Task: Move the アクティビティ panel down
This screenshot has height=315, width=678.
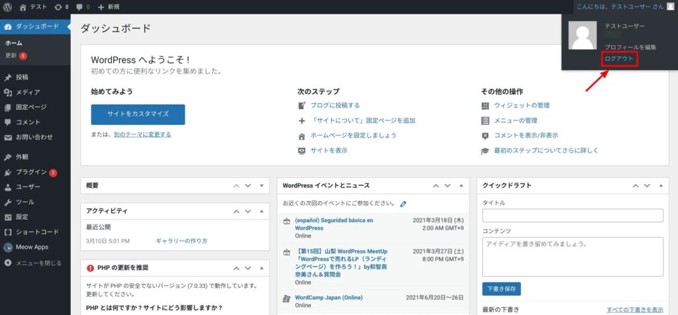Action: pyautogui.click(x=248, y=211)
